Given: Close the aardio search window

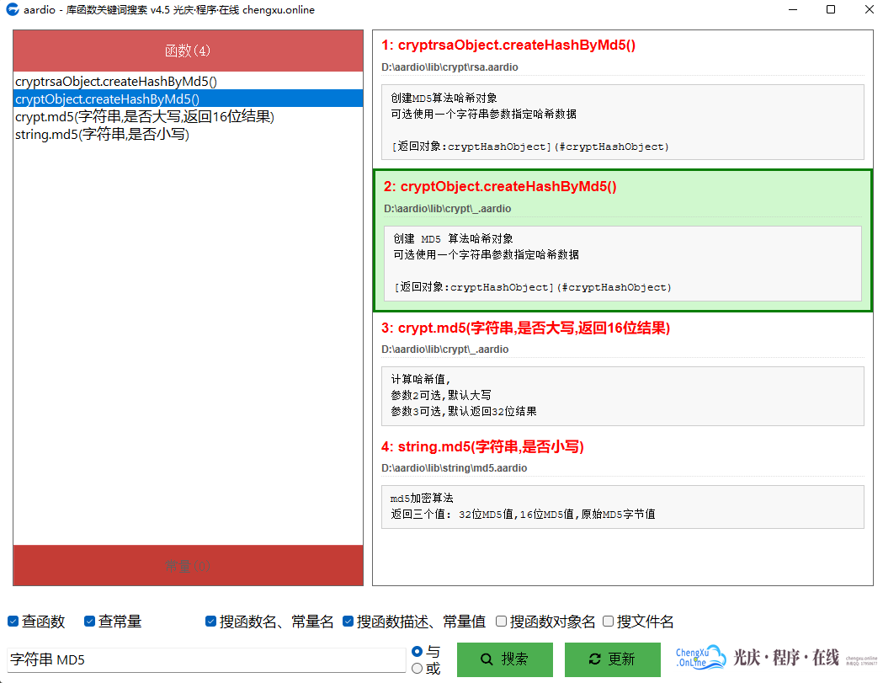Looking at the screenshot, I should (869, 9).
